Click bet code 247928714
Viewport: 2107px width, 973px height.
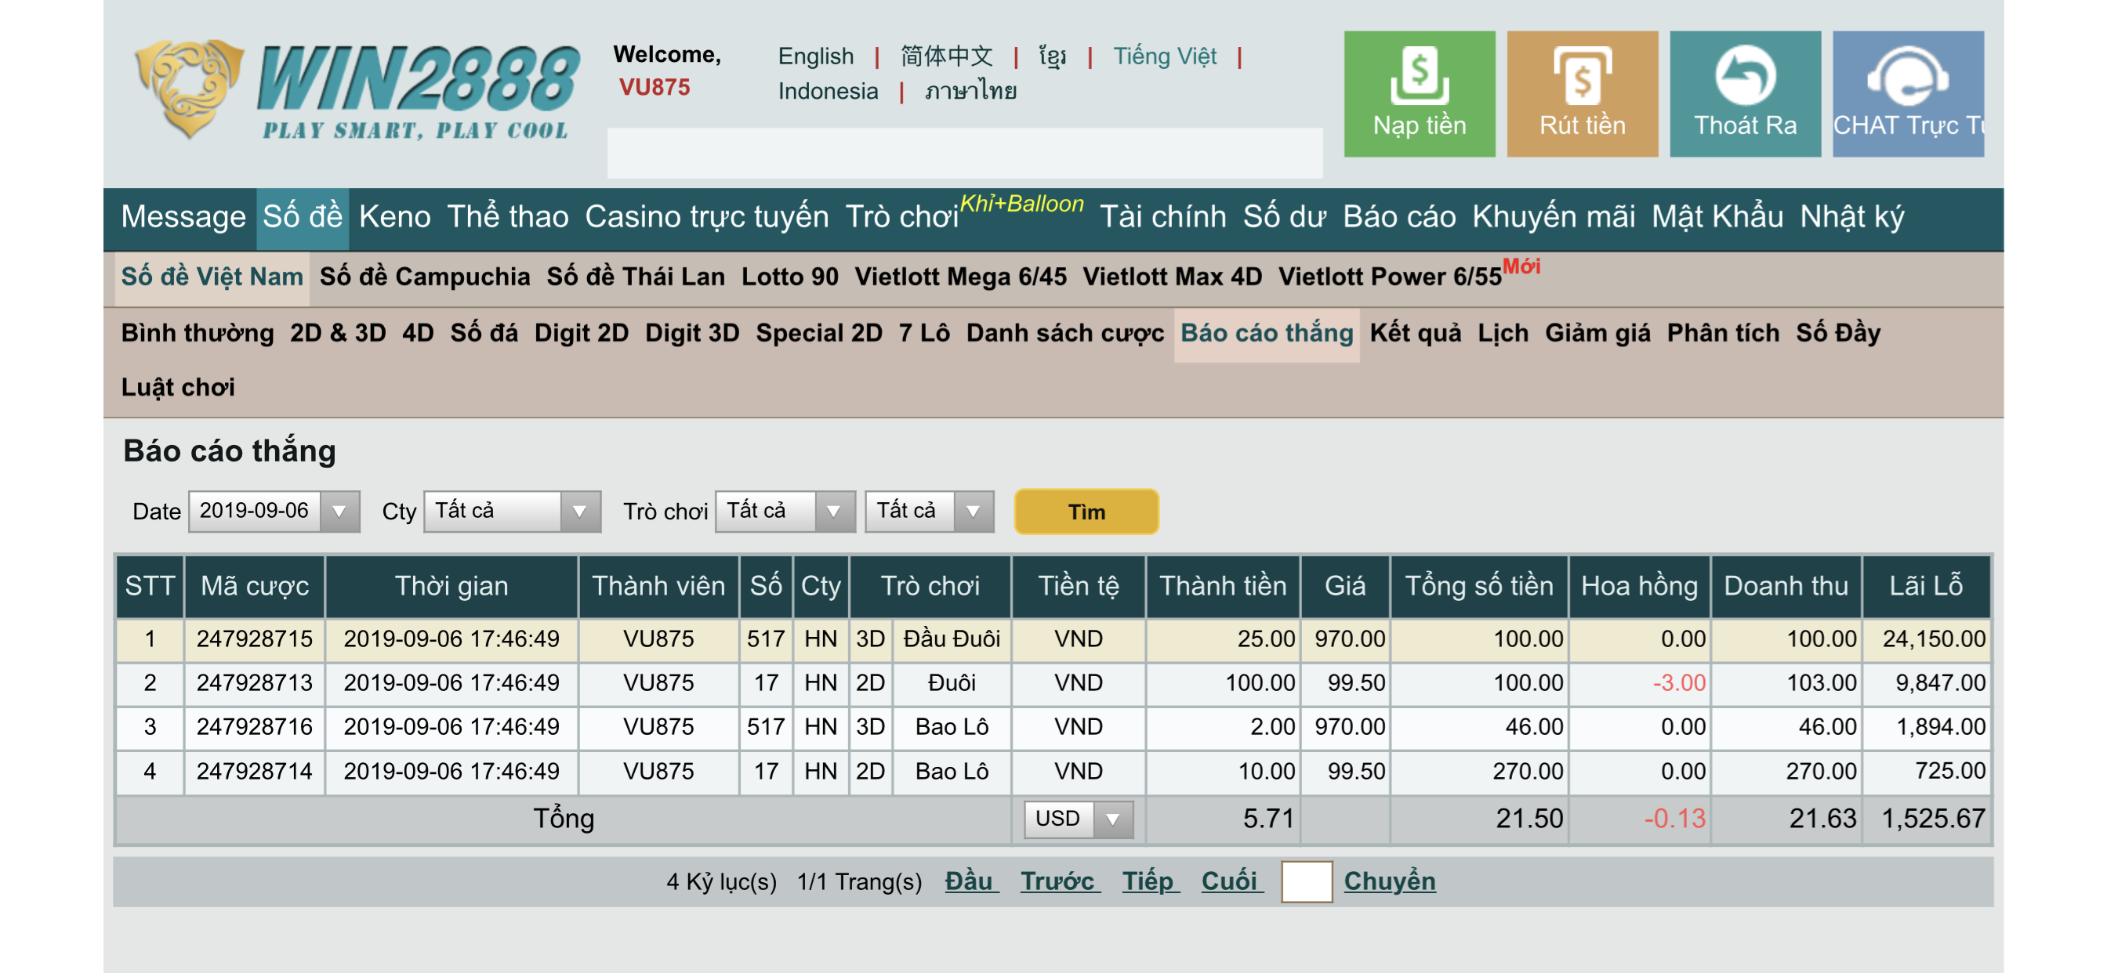pos(255,771)
